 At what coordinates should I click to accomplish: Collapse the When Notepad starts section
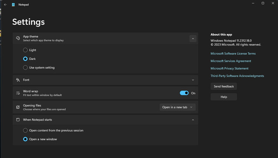(x=193, y=120)
